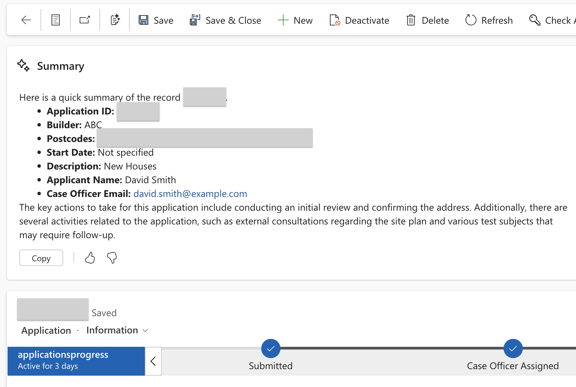Open the record set form icon
The height and width of the screenshot is (387, 576).
pos(56,20)
